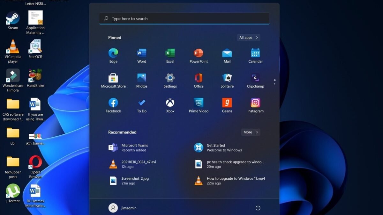The width and height of the screenshot is (383, 215).
Task: Open the Mail app
Action: point(227,56)
